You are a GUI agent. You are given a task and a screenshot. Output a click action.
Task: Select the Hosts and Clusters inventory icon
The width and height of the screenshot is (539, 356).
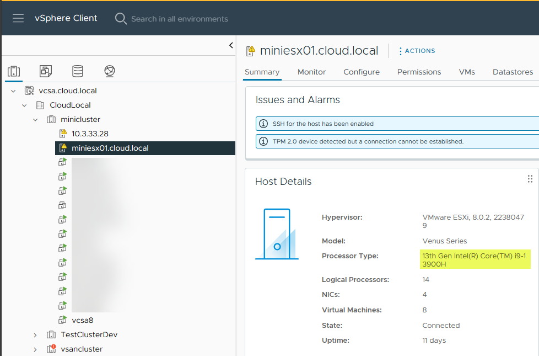click(x=14, y=71)
